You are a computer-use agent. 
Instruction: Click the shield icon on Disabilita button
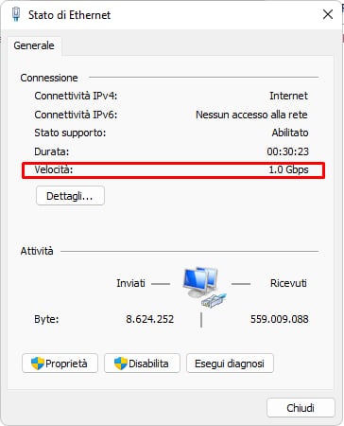(x=120, y=364)
